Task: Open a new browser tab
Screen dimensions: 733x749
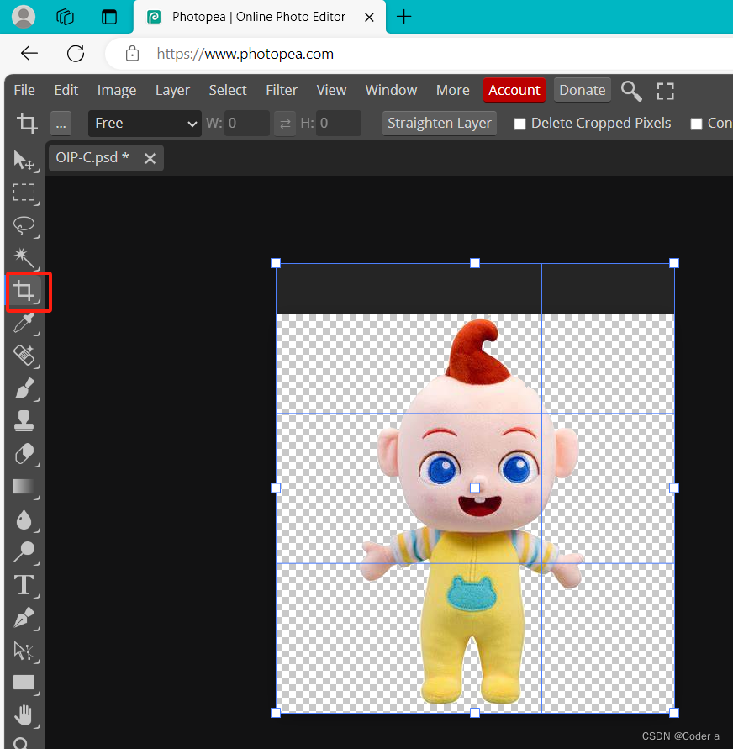Action: pyautogui.click(x=404, y=17)
